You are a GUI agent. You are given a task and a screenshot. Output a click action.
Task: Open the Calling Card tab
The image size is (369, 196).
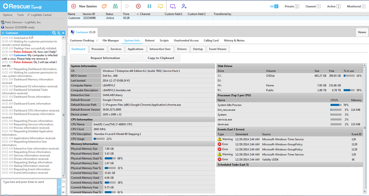pyautogui.click(x=211, y=40)
